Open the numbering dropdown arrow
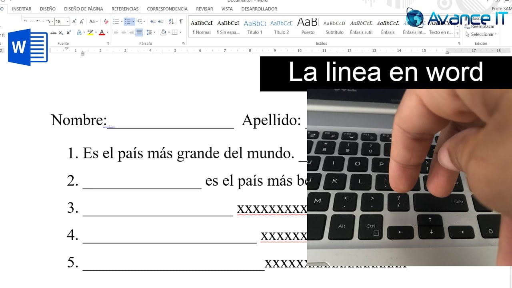Image resolution: width=512 pixels, height=288 pixels. [133, 22]
